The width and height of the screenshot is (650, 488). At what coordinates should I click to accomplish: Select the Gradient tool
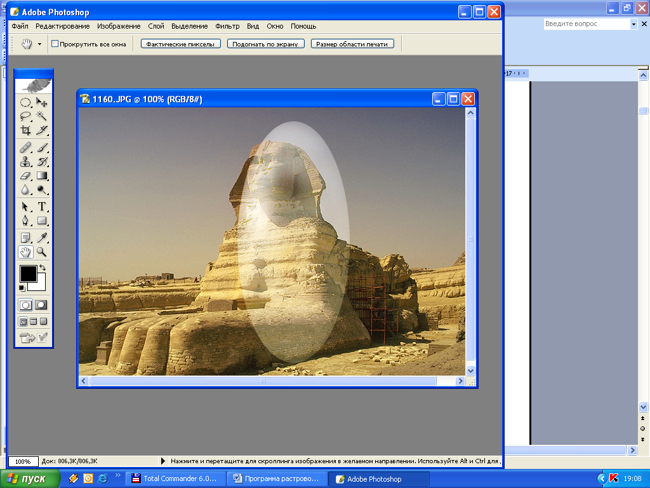[41, 176]
